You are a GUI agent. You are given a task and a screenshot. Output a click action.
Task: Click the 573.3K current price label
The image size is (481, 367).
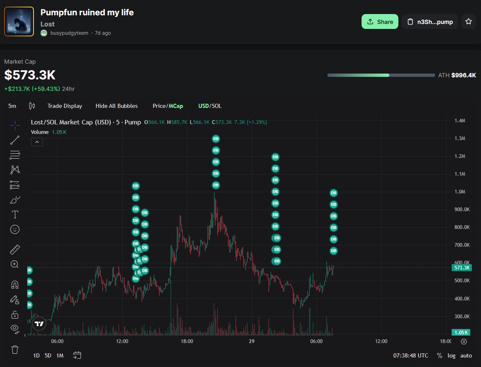[462, 267]
